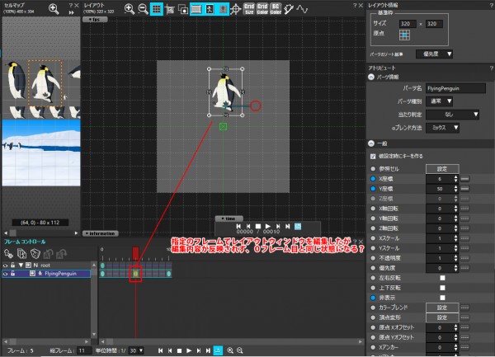The image size is (495, 357).
Task: Click the Y座標 value stepper arrows
Action: (455, 189)
